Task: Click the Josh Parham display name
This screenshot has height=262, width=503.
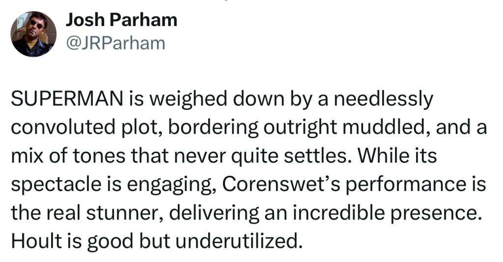Action: click(x=122, y=20)
